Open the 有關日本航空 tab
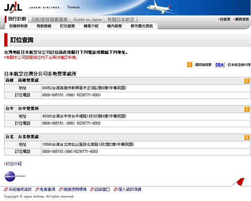This screenshot has width=251, height=201. (x=121, y=20)
